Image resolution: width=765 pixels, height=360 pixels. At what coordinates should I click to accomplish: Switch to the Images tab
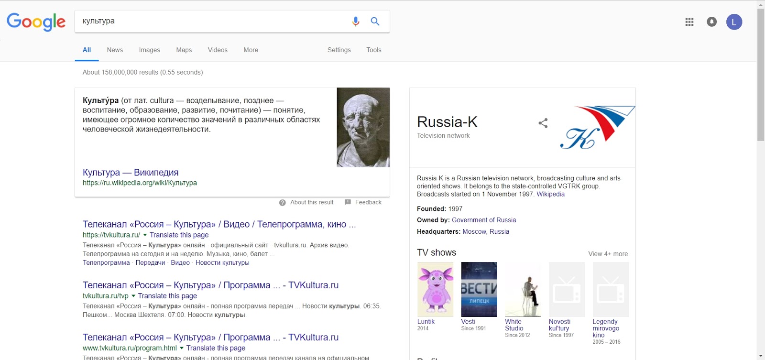coord(150,50)
